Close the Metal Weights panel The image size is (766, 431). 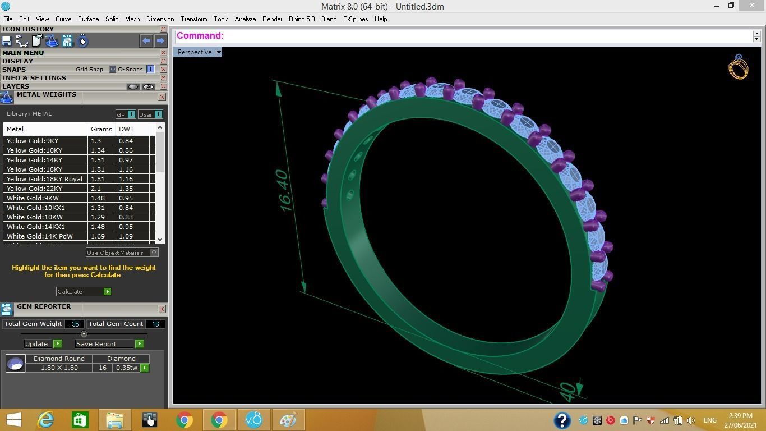(x=161, y=97)
